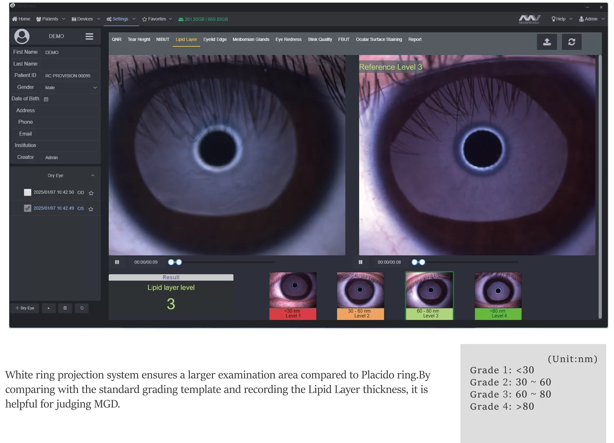
Task: Click the patient avatar icon above DEMO
Action: tap(22, 36)
